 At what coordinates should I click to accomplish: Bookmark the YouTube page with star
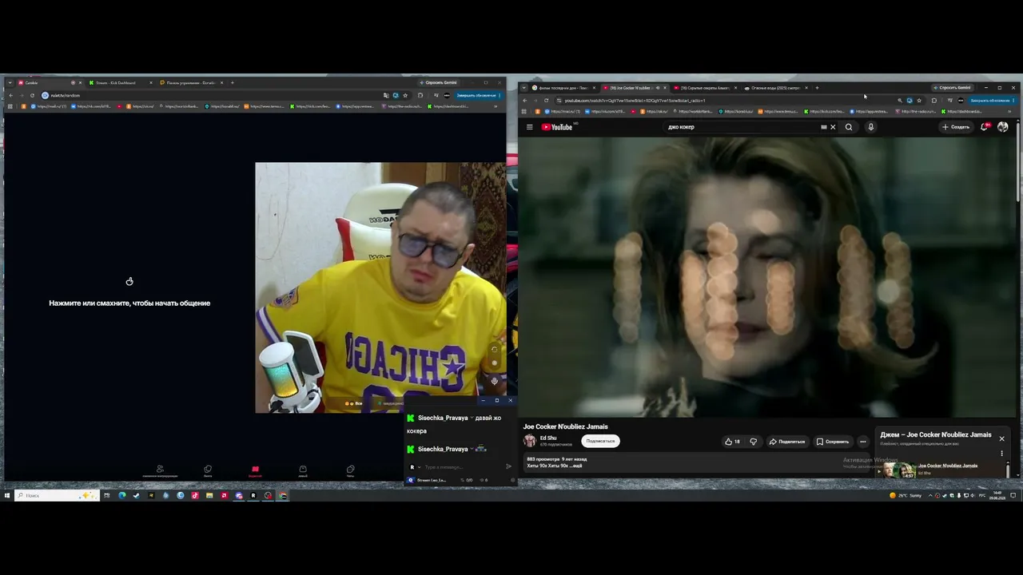pos(919,101)
